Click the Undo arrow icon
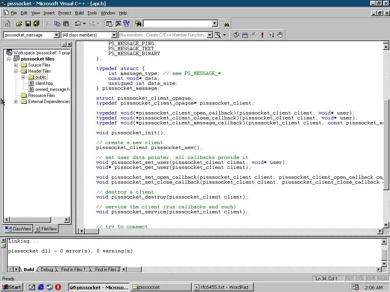This screenshot has width=390, height=292. (78, 24)
